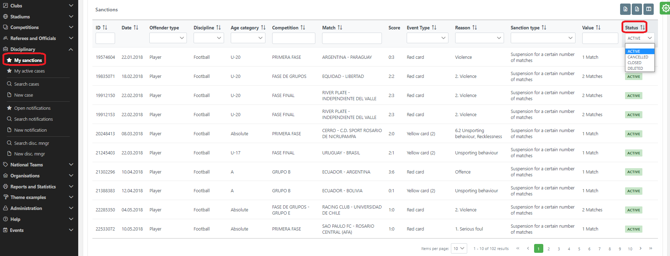The height and width of the screenshot is (256, 670).
Task: Go to the last results page
Action: (651, 248)
